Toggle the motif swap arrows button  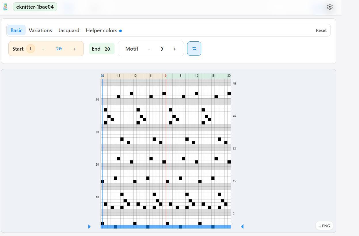pos(194,49)
